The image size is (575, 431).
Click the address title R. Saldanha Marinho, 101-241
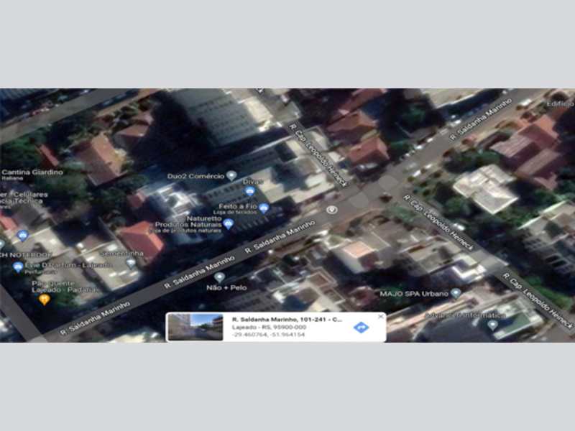point(287,319)
